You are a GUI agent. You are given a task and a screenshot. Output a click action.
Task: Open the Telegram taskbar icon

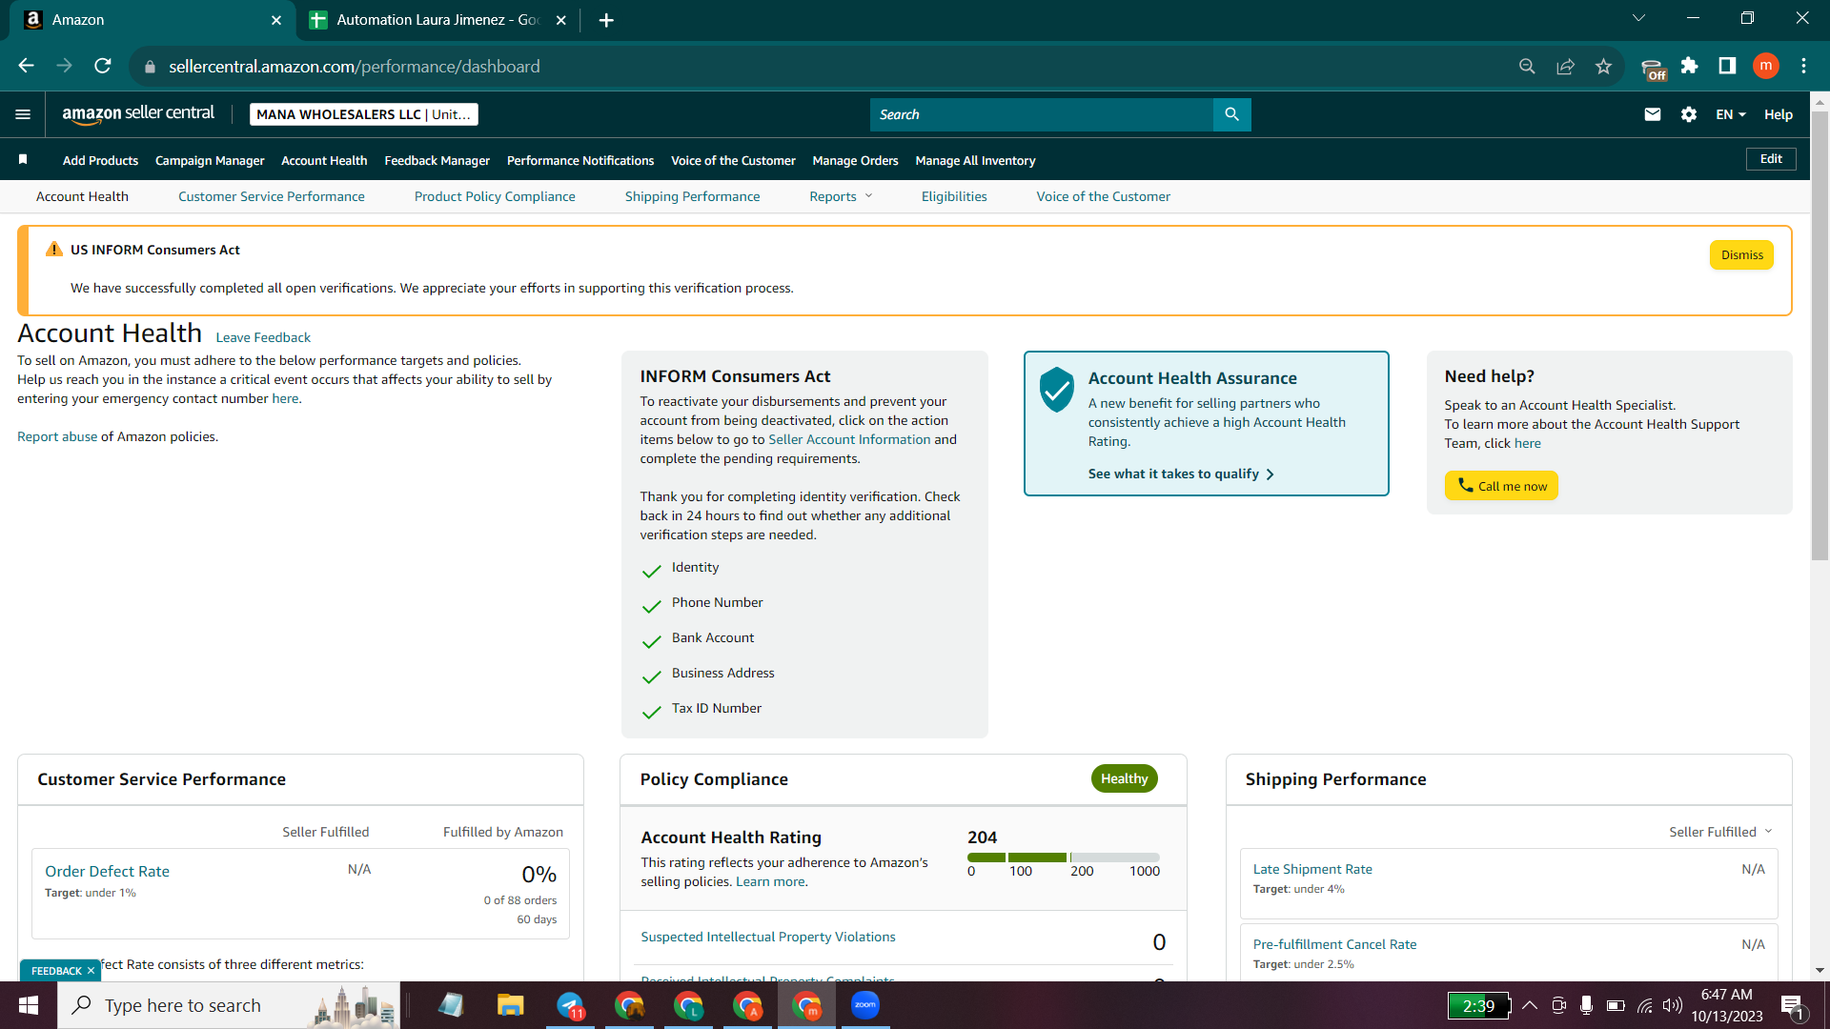click(570, 1005)
